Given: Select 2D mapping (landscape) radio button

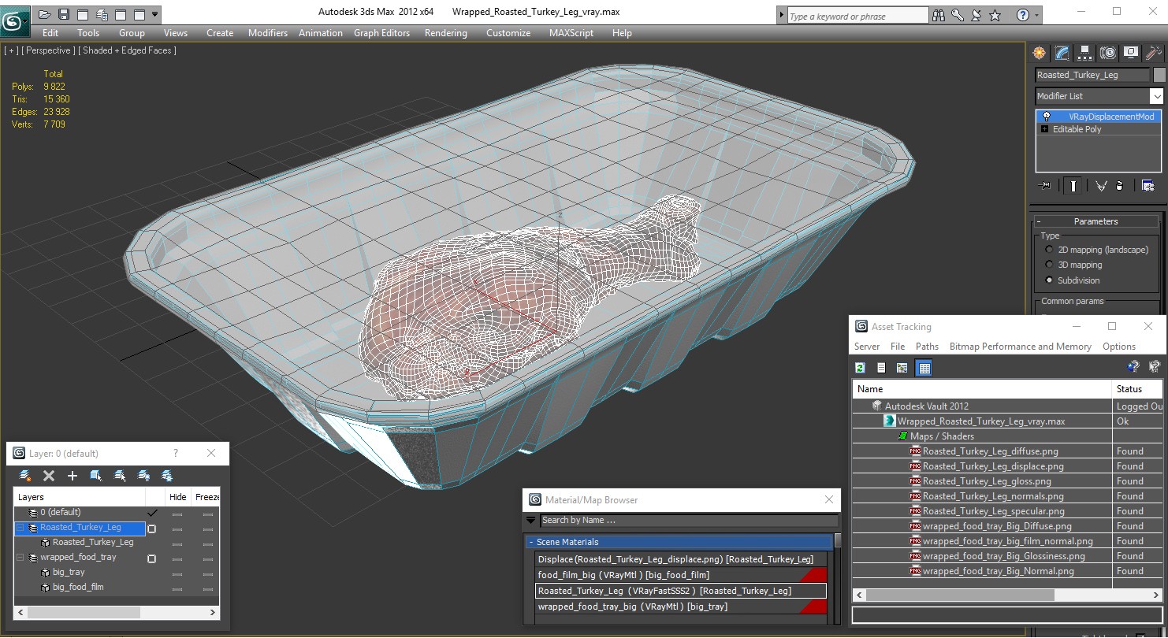Looking at the screenshot, I should coord(1049,250).
